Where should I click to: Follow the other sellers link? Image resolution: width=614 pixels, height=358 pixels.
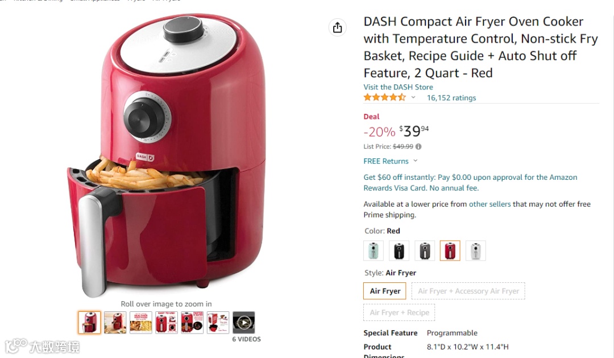(x=490, y=204)
